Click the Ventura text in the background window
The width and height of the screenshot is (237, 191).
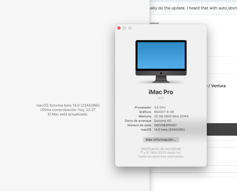pyautogui.click(x=218, y=86)
